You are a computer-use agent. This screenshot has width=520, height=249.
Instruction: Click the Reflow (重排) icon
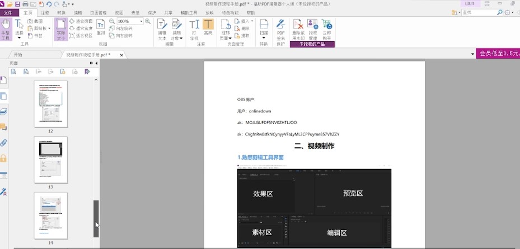[x=101, y=27]
